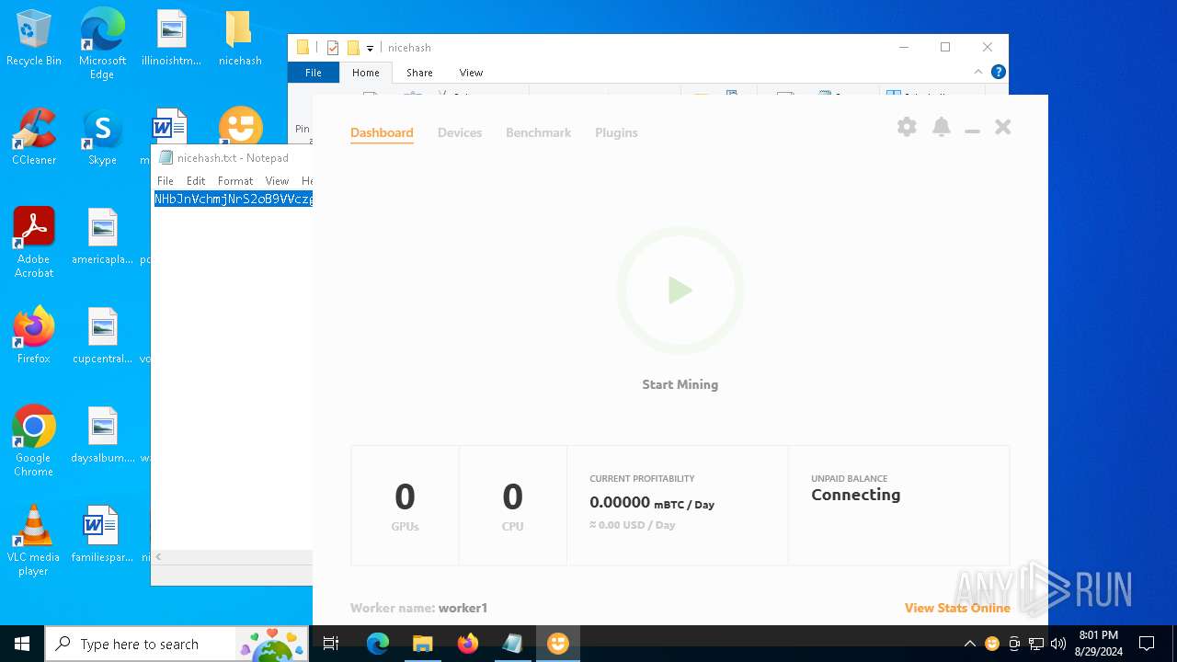1177x662 pixels.
Task: Click the taskbar search box
Action: click(178, 644)
